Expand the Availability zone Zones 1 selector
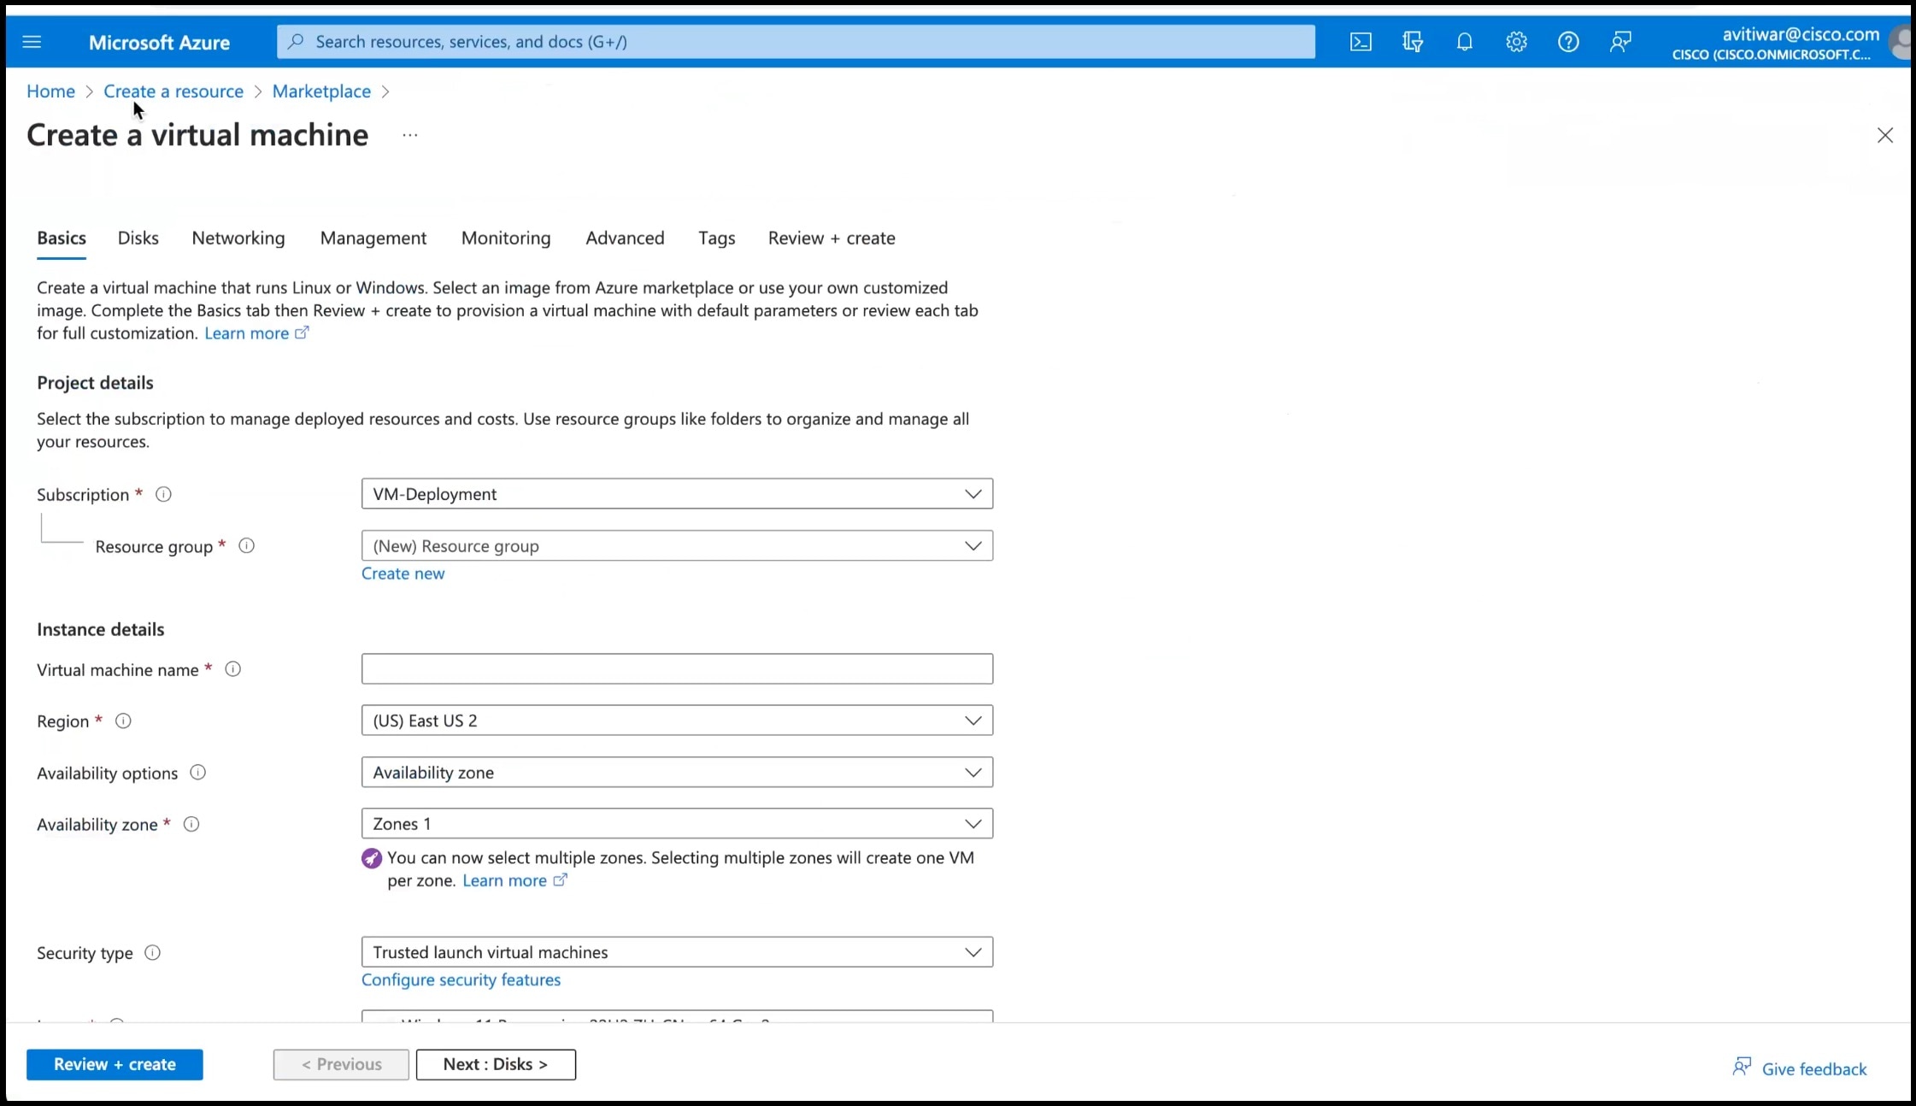This screenshot has height=1106, width=1916. [x=676, y=823]
